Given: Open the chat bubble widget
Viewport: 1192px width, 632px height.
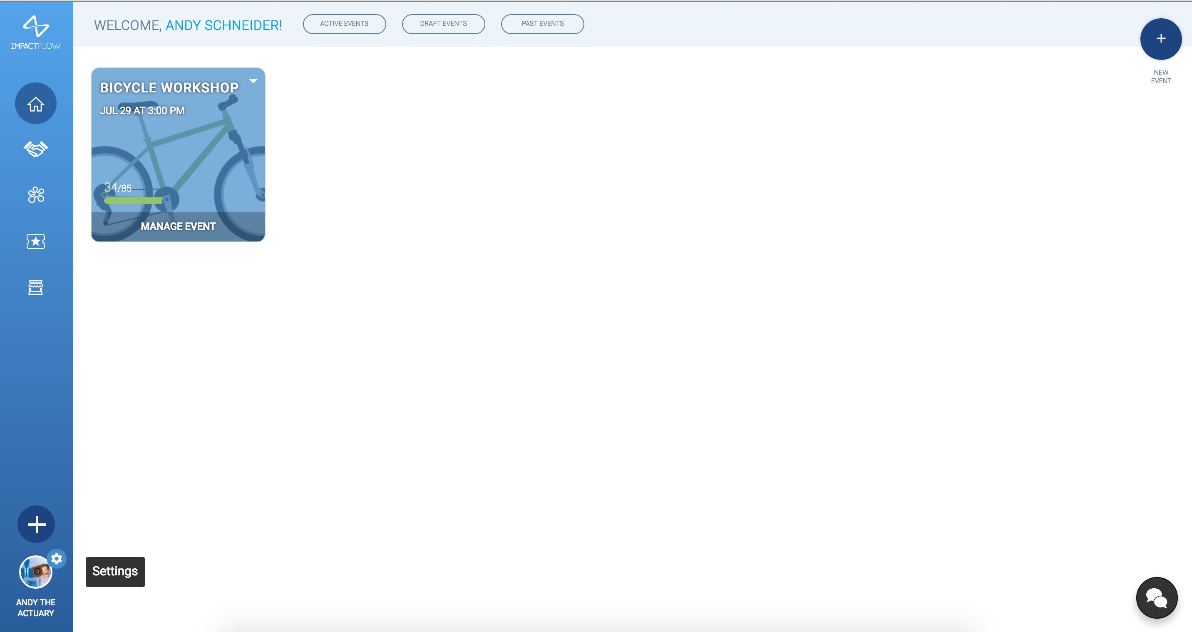Looking at the screenshot, I should pyautogui.click(x=1156, y=598).
